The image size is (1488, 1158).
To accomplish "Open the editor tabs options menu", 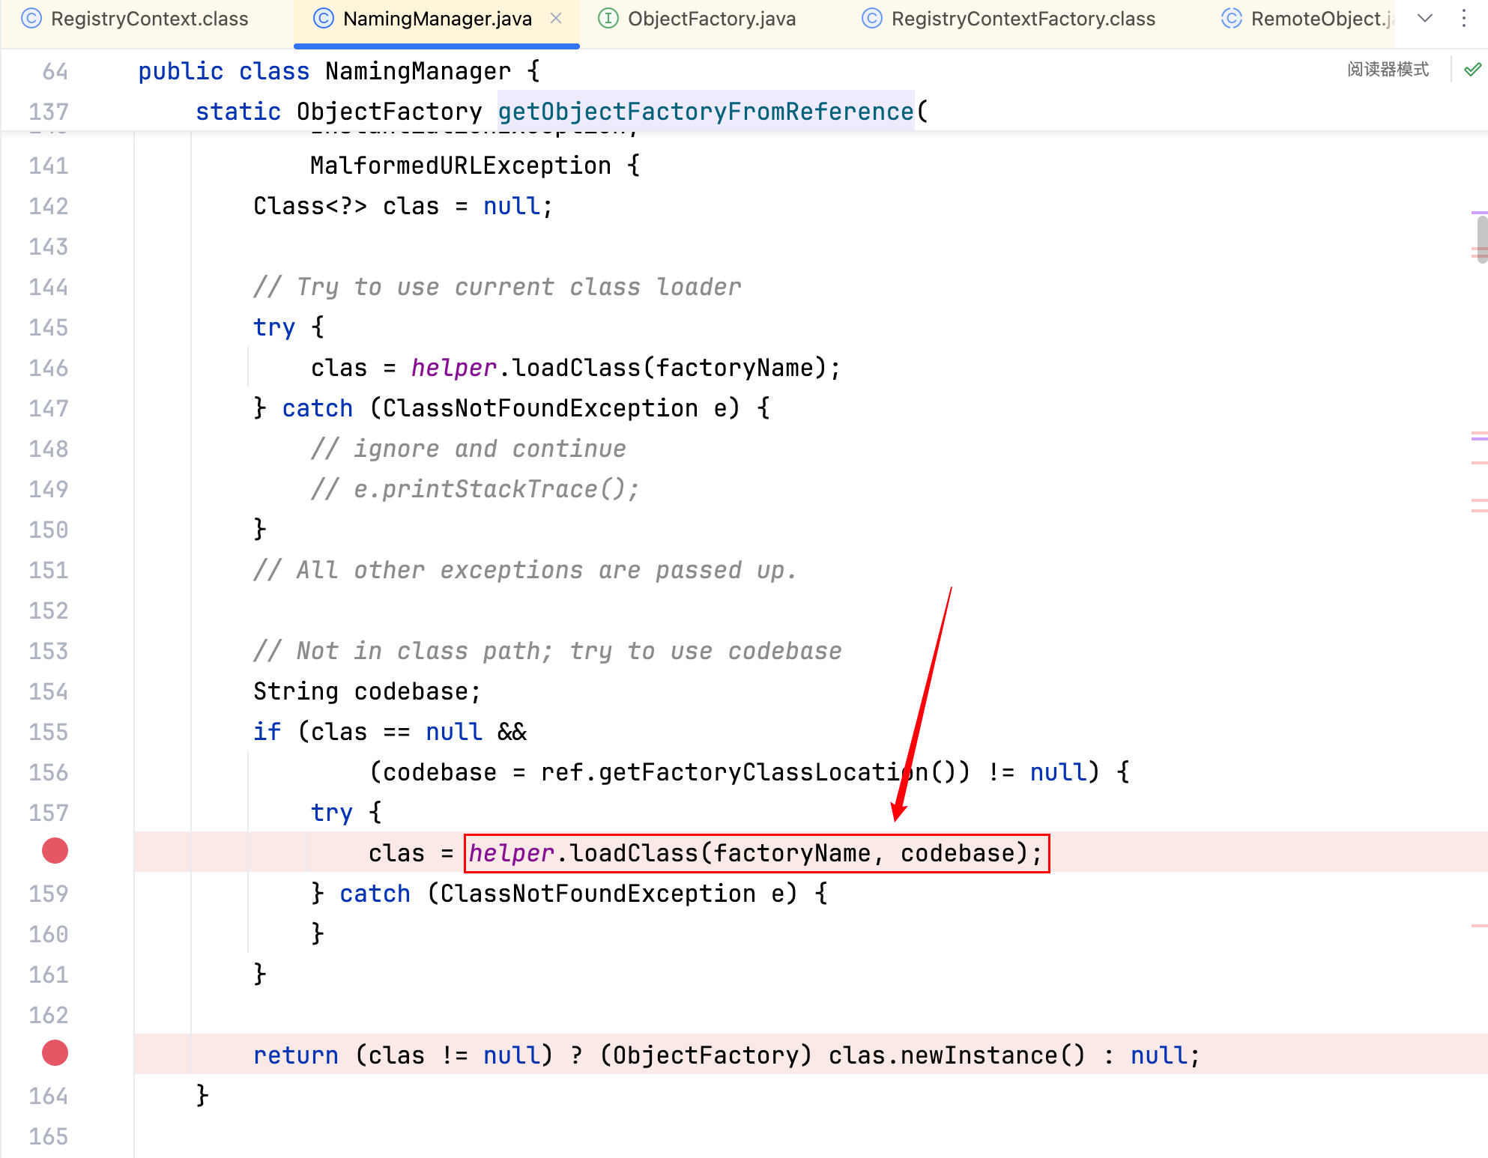I will (1463, 19).
